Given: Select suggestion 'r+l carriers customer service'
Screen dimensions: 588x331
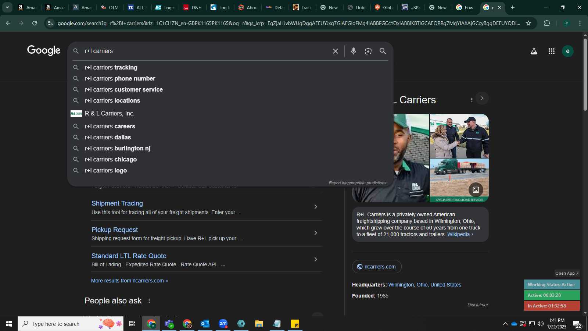Looking at the screenshot, I should [230, 89].
